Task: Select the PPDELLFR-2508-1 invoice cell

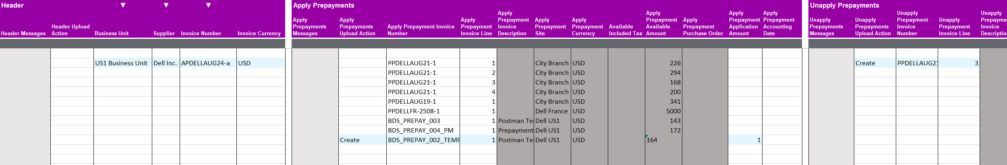Action: pyautogui.click(x=423, y=111)
